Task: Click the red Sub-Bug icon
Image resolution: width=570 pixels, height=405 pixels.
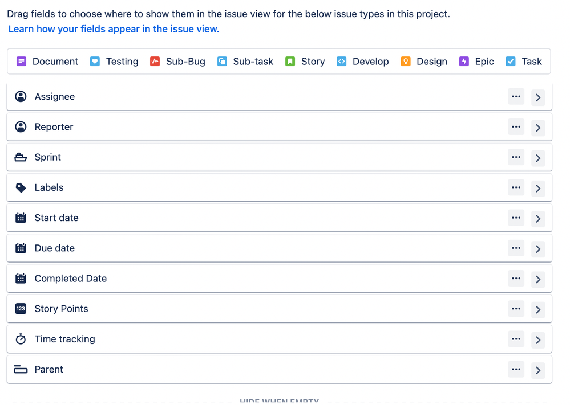Action: pyautogui.click(x=155, y=62)
